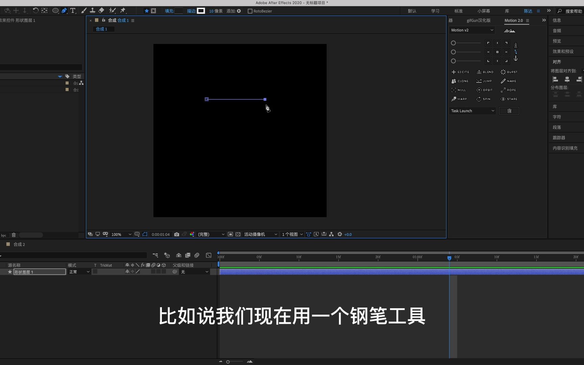The image size is (584, 365).
Task: Enable RotoBezier for the pen path
Action: pyautogui.click(x=250, y=11)
